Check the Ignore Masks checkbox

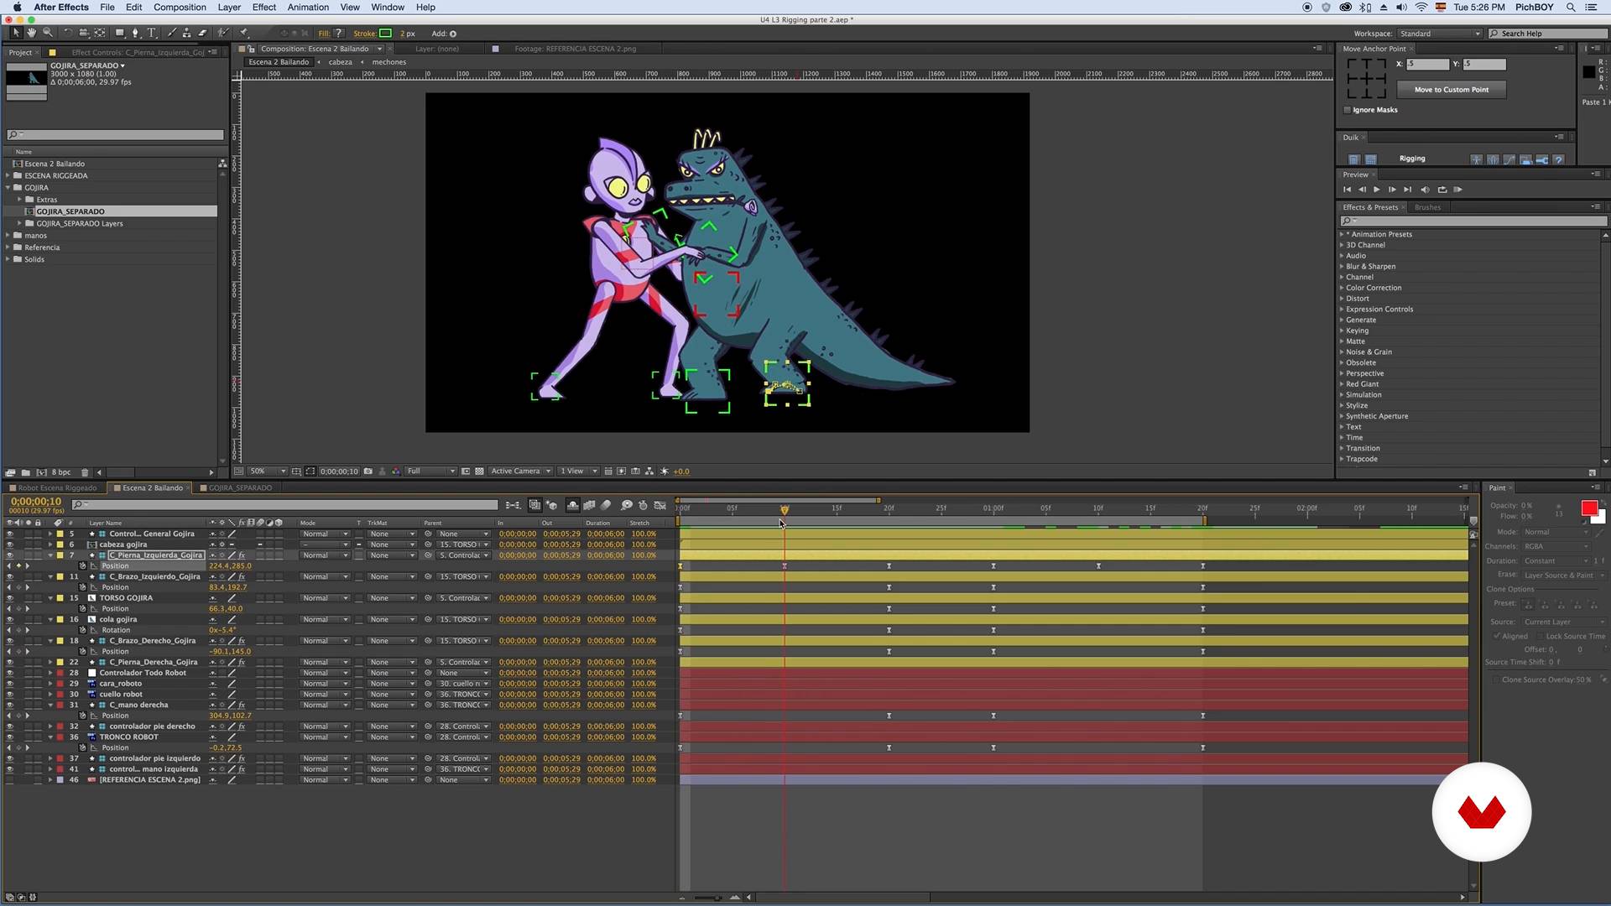coord(1348,110)
